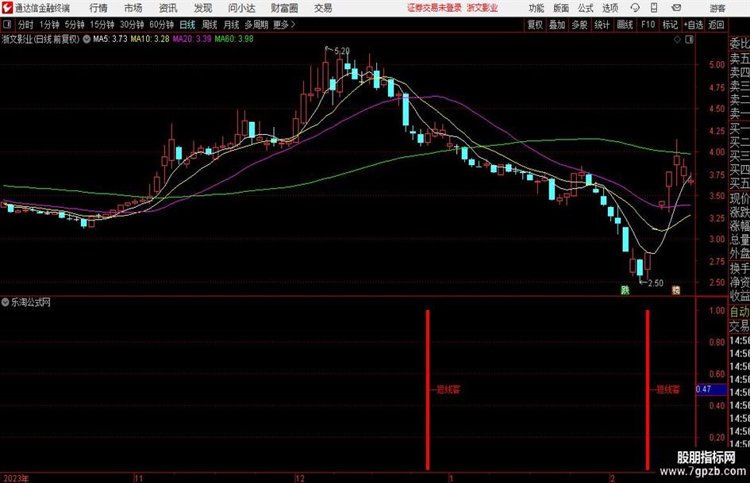Click the MA60: 3.98 indicator label
This screenshot has width=750, height=483.
coord(234,39)
